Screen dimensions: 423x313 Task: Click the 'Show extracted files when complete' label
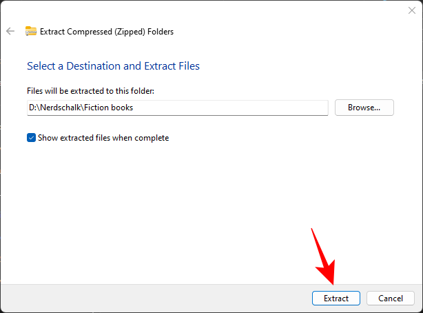(x=103, y=138)
